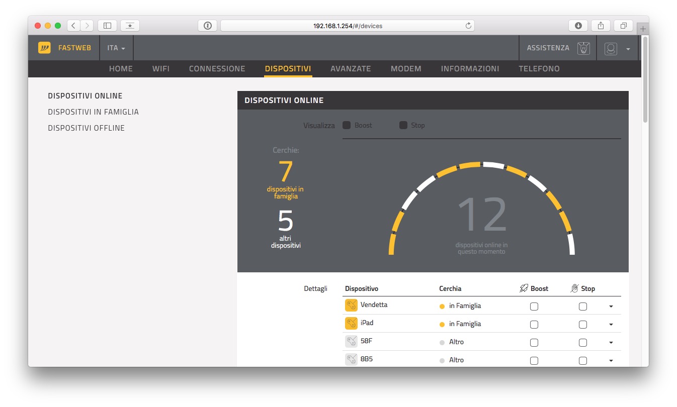Click the ASSISTENZA link
The image size is (677, 407).
pos(548,48)
